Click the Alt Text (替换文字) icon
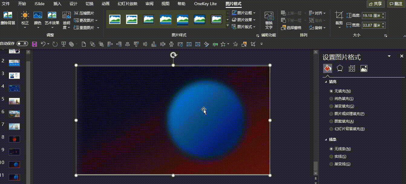 269,16
